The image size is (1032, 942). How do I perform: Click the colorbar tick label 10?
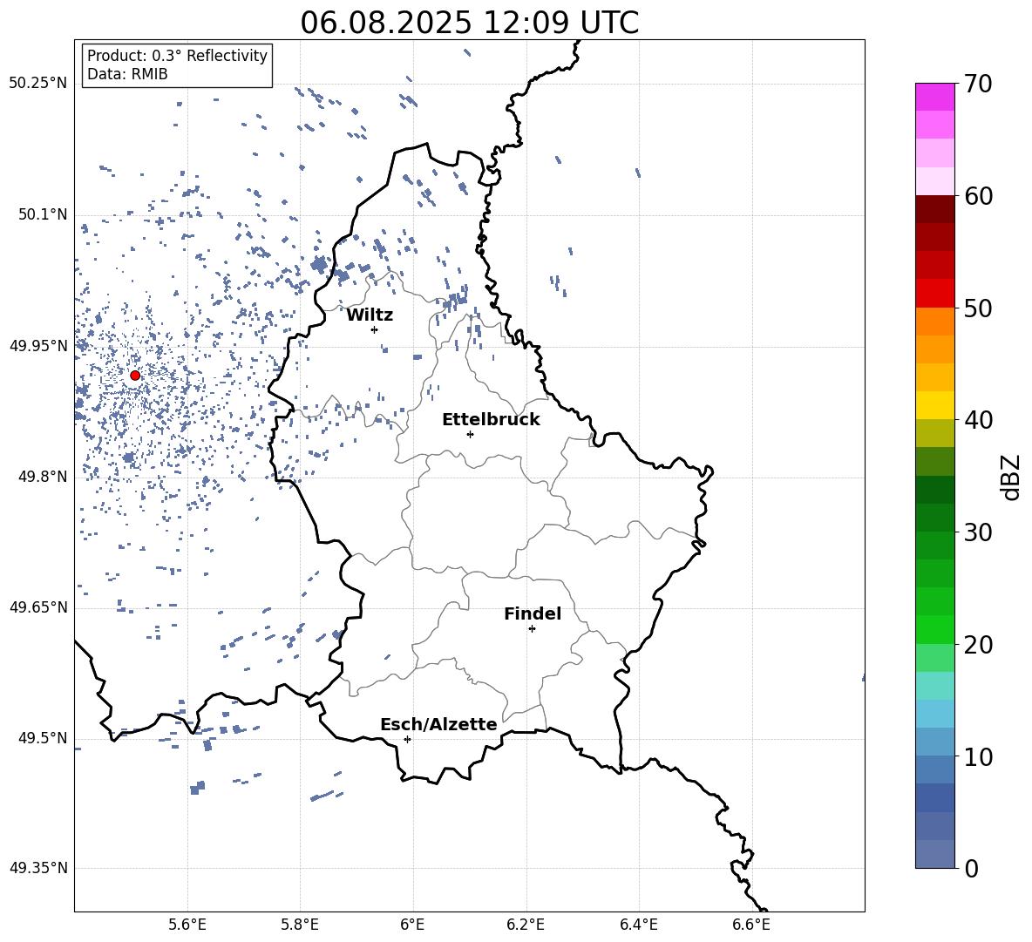point(978,756)
